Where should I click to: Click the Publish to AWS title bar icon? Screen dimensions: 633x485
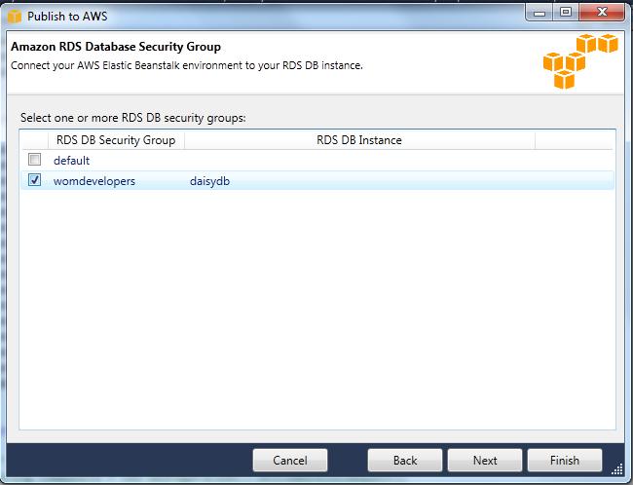pos(15,17)
